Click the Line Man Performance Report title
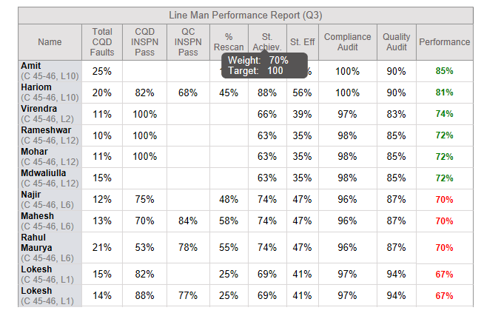The image size is (504, 316). [246, 16]
